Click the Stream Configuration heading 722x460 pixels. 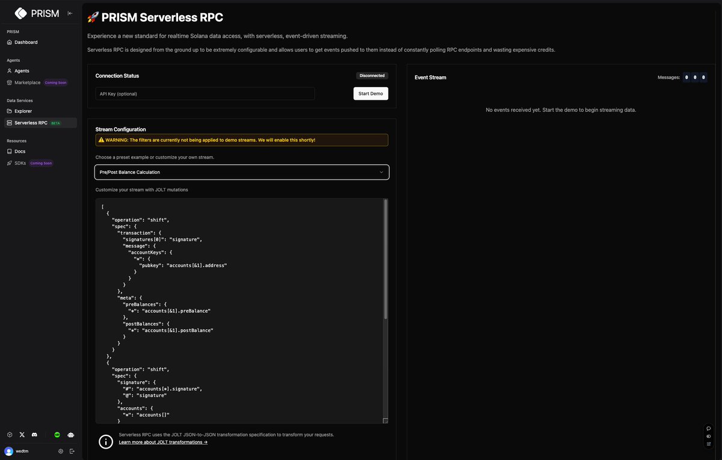click(x=120, y=129)
